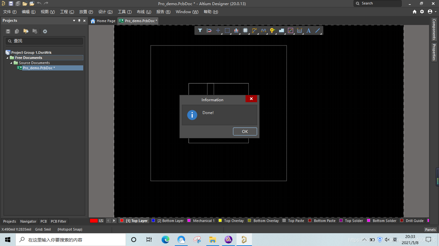The image size is (439, 246).
Task: Switch to the PCB Filter panel tab
Action: click(58, 221)
